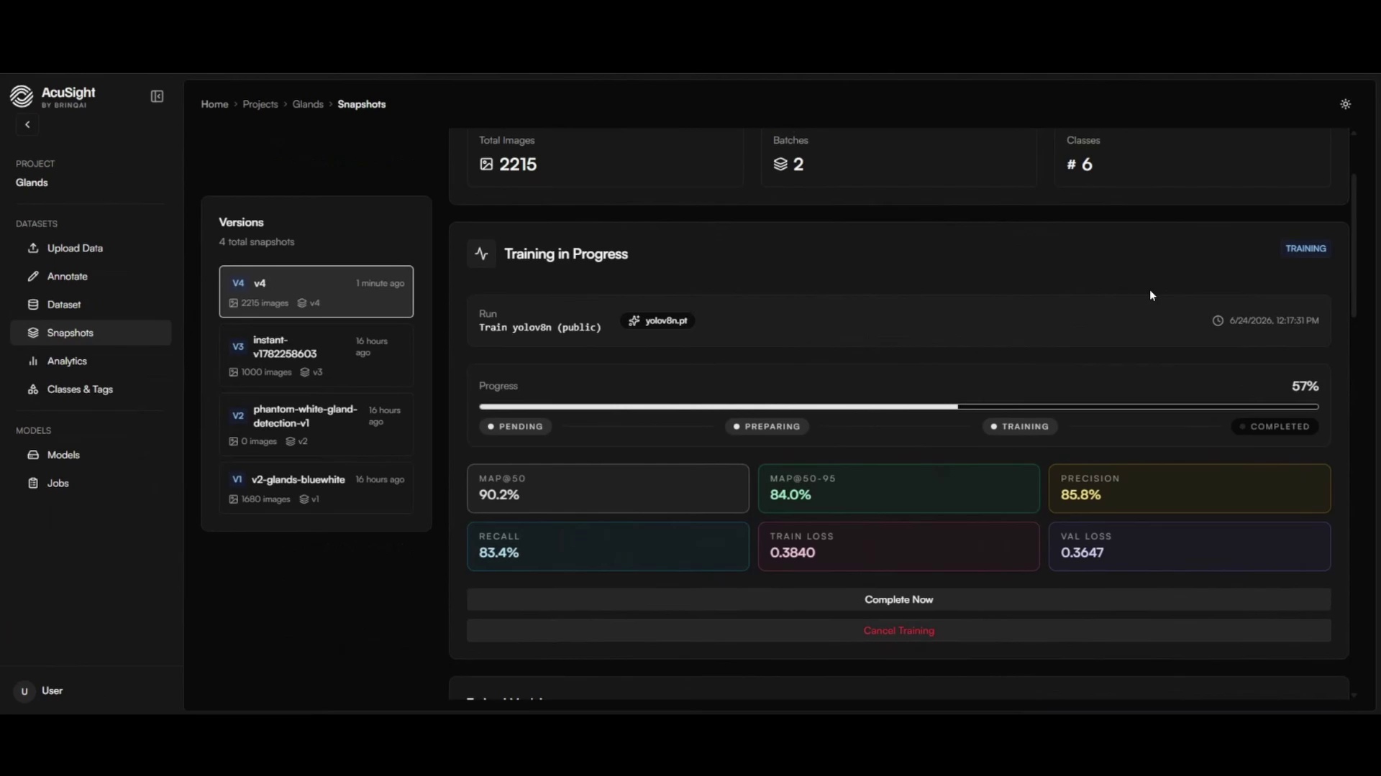Image resolution: width=1381 pixels, height=776 pixels.
Task: Click the main panel vertical scrollbar
Action: [1354, 246]
